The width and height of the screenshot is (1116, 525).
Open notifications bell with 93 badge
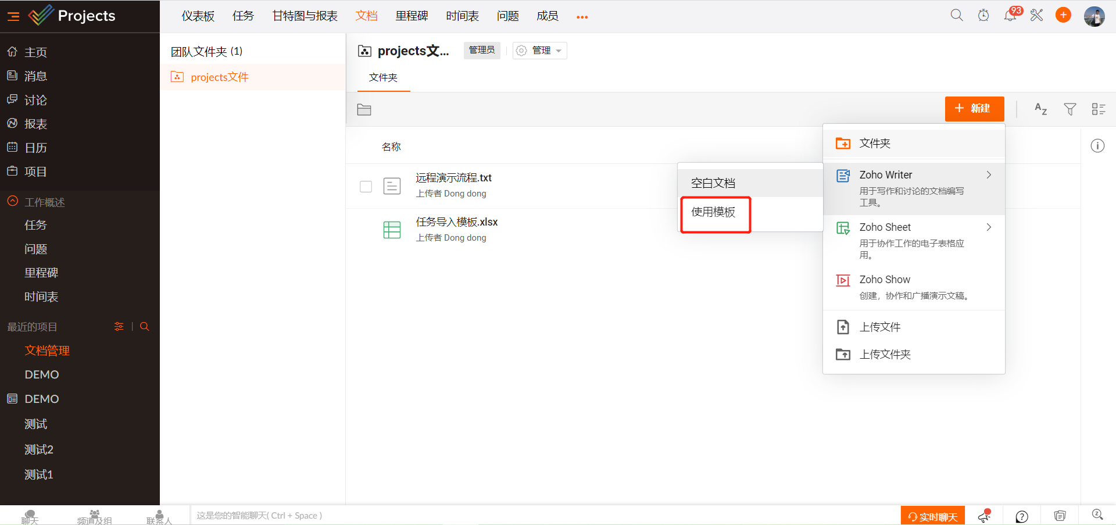pos(1010,16)
